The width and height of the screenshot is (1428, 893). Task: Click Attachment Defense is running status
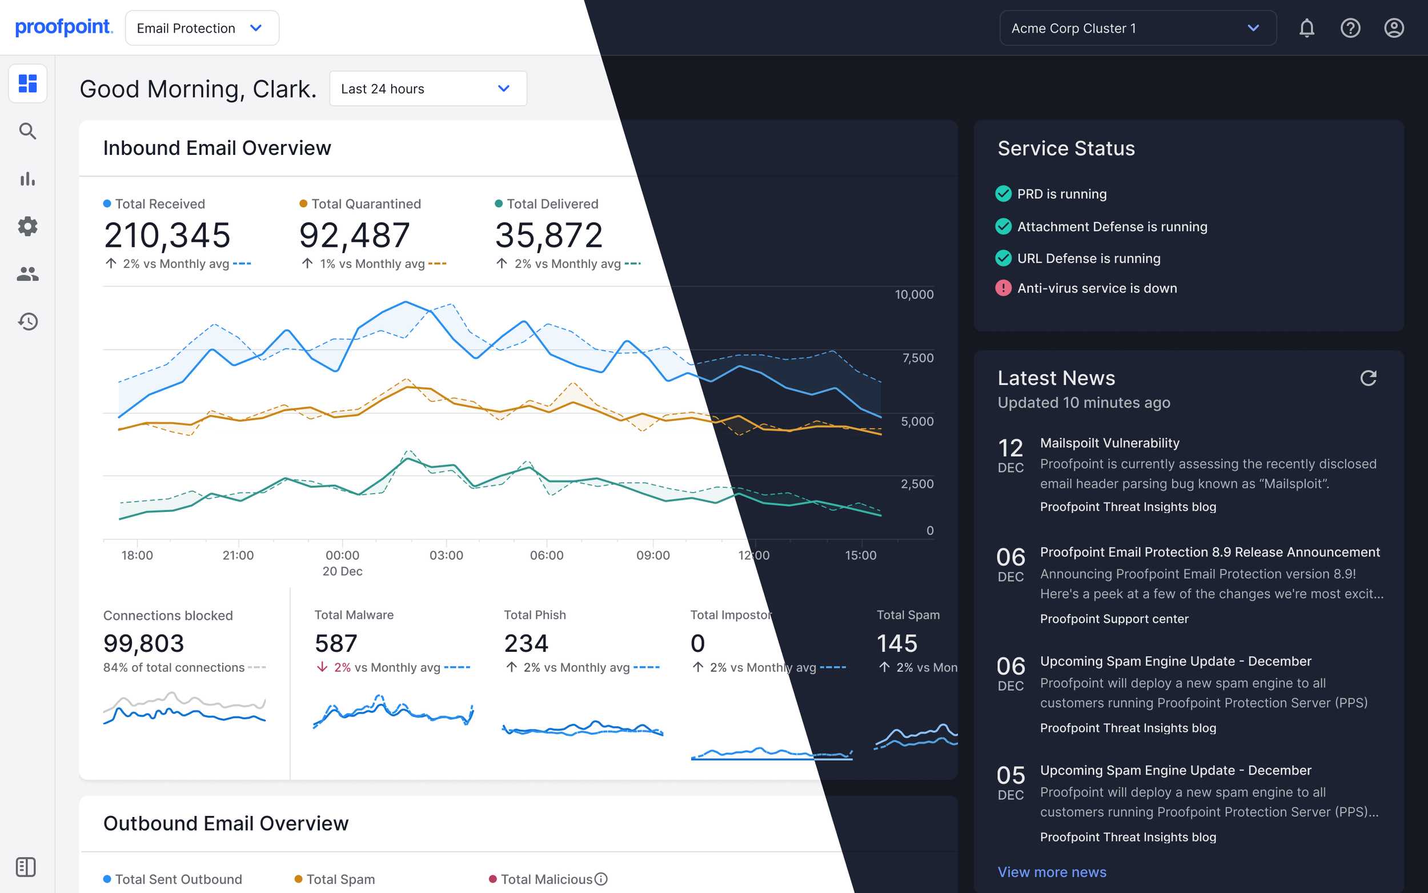(x=1112, y=227)
